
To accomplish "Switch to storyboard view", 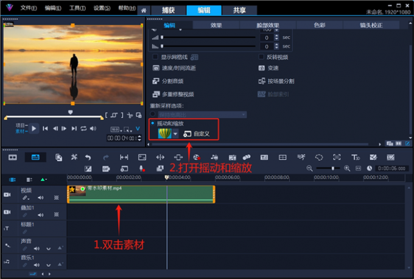I will click(12, 157).
